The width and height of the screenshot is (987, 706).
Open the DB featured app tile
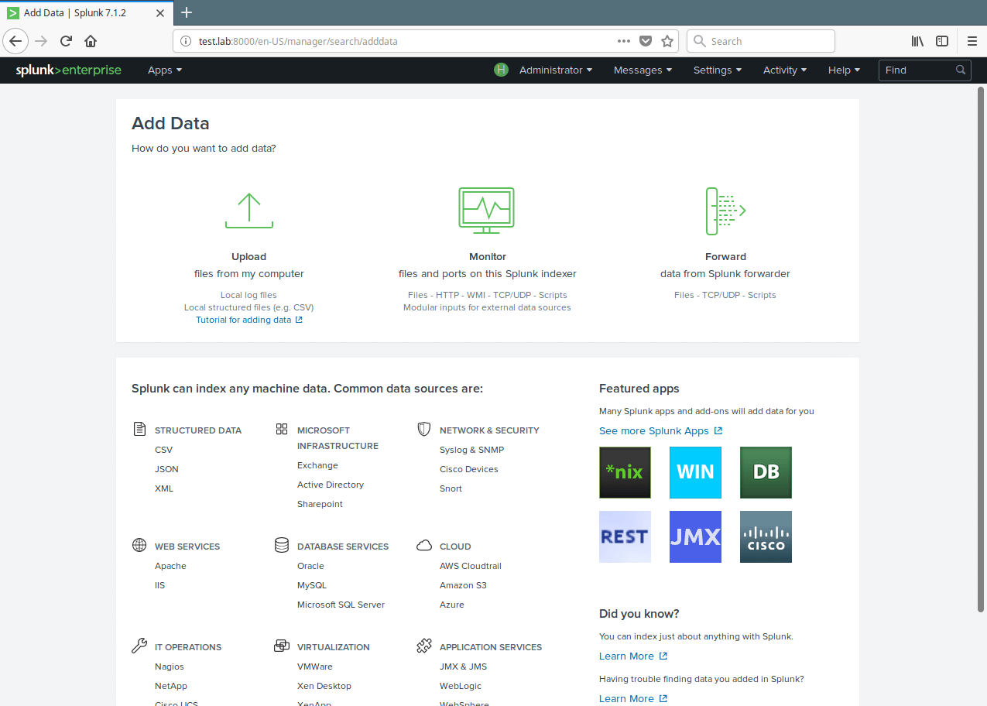click(x=766, y=472)
